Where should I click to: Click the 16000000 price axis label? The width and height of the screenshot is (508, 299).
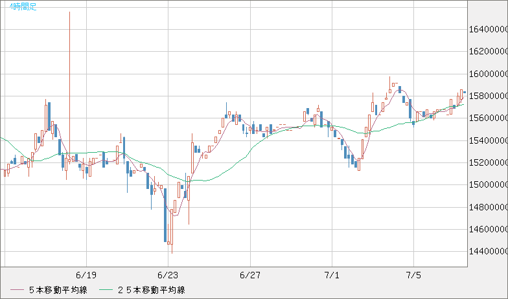[x=489, y=74]
